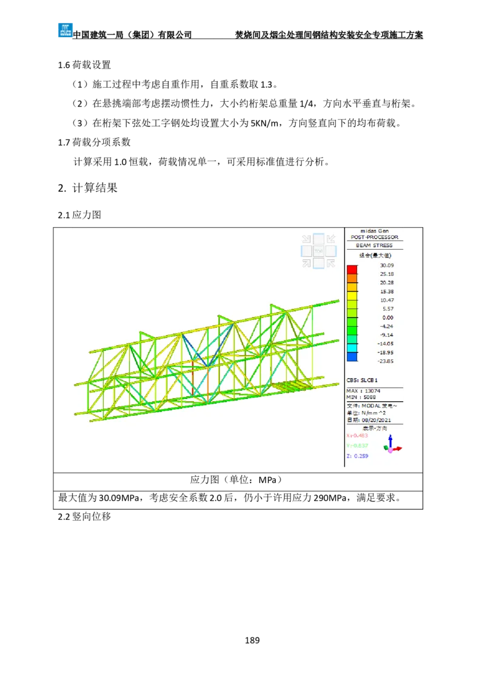Click the 30.09 maximum legend value
The width and height of the screenshot is (485, 686).
click(387, 265)
